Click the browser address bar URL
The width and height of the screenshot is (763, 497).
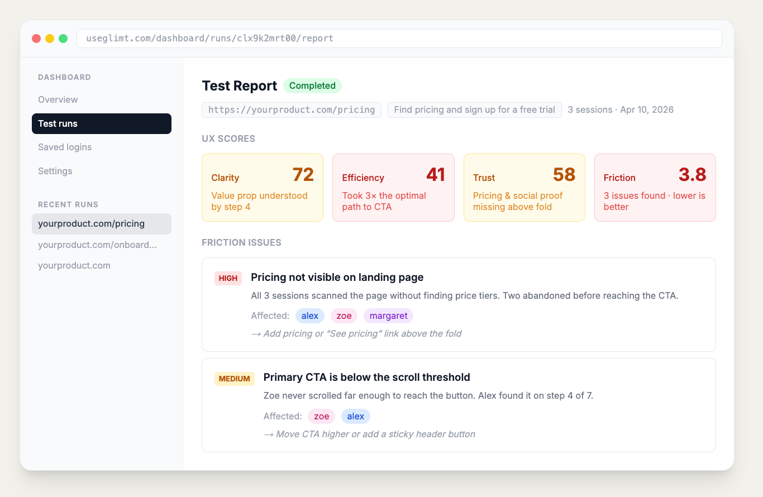point(399,39)
